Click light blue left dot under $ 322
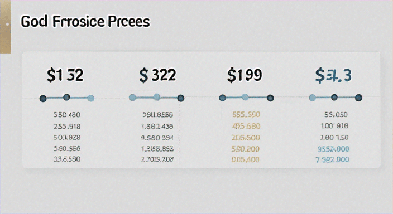Viewport: 393px width, 214px height. click(132, 98)
